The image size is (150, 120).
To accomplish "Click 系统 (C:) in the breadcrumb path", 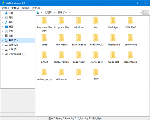I will 62,13.
